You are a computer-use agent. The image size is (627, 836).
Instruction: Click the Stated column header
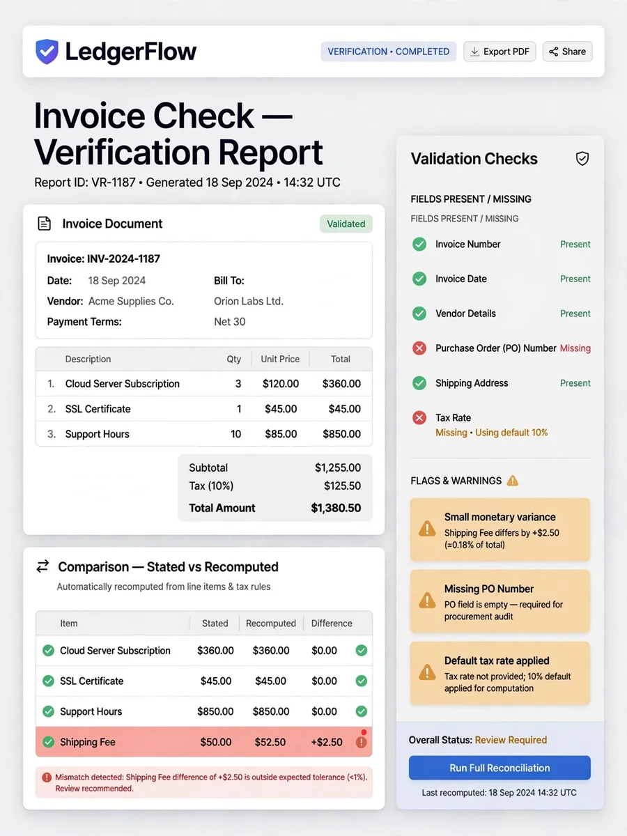(x=215, y=624)
